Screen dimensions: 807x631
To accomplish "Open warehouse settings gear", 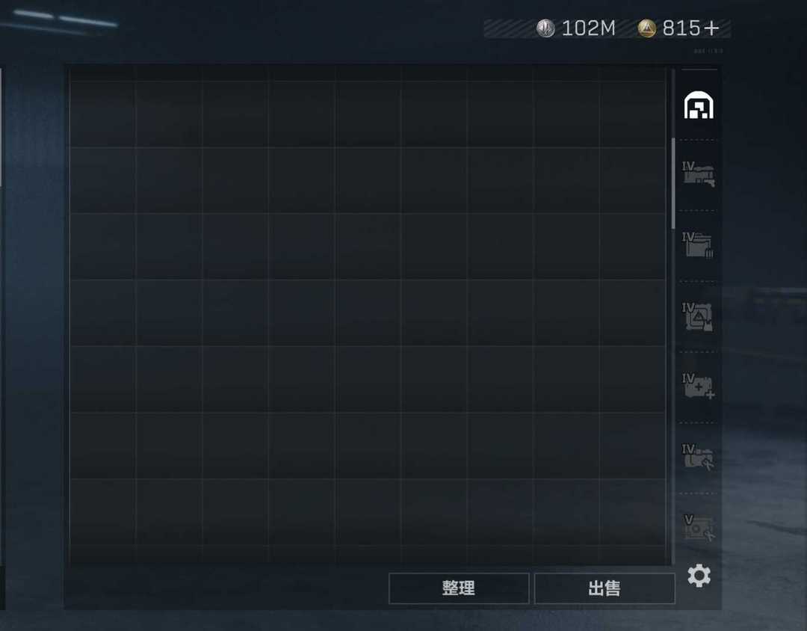I will tap(699, 576).
